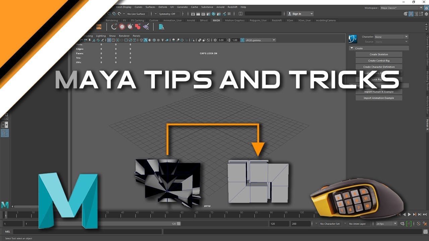
Task: Open the Modeling Toolkit side tab
Action: (427, 81)
